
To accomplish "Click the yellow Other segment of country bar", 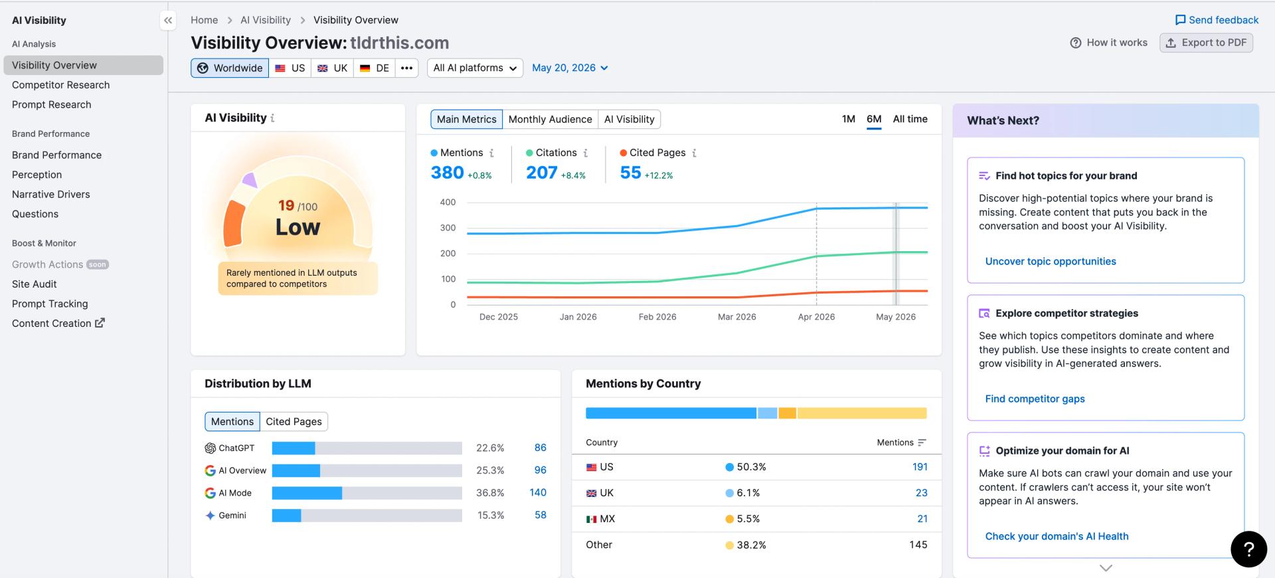I will [x=862, y=413].
